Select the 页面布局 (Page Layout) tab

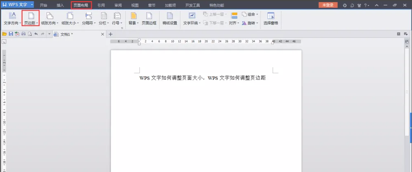tap(81, 5)
